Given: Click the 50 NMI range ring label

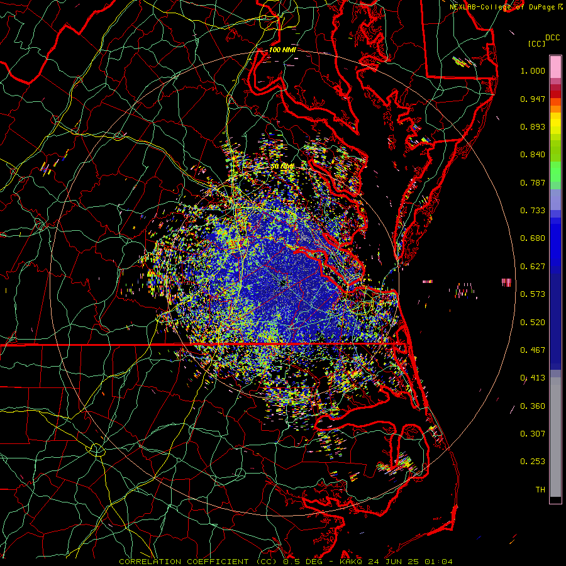Looking at the screenshot, I should (x=282, y=167).
